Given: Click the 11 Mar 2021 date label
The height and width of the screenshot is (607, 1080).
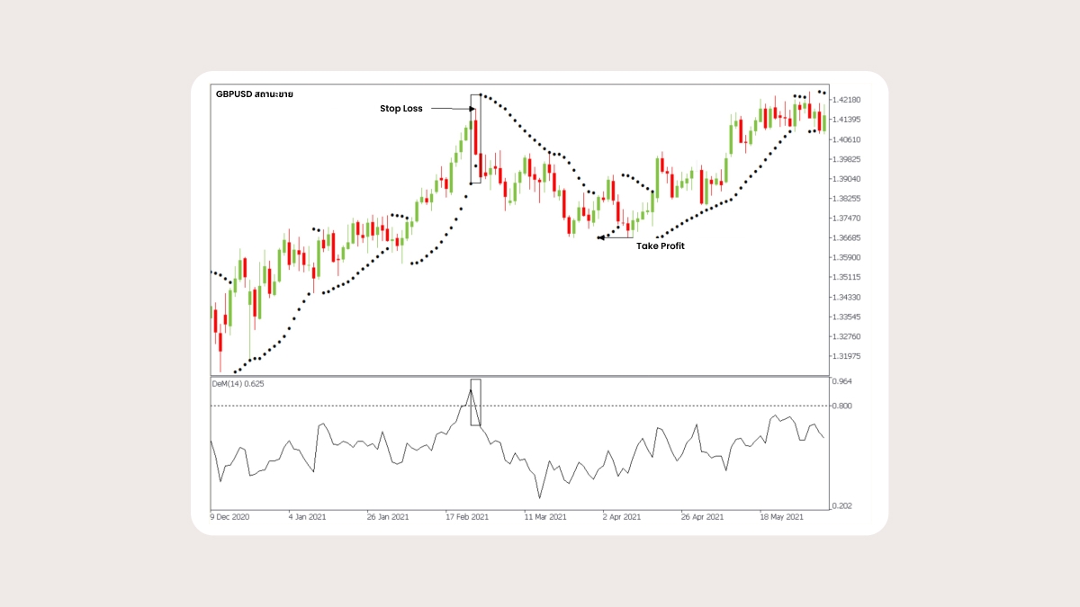Looking at the screenshot, I should pyautogui.click(x=545, y=518).
